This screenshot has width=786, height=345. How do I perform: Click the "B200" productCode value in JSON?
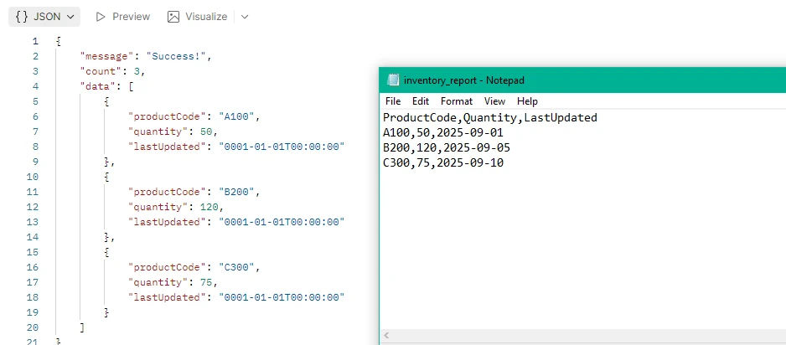click(240, 192)
